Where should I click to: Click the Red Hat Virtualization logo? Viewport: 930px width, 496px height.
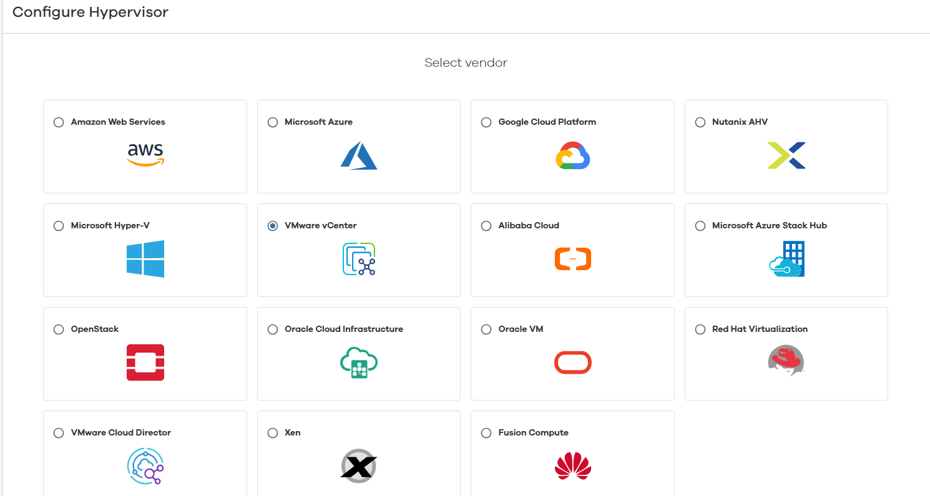pos(786,361)
